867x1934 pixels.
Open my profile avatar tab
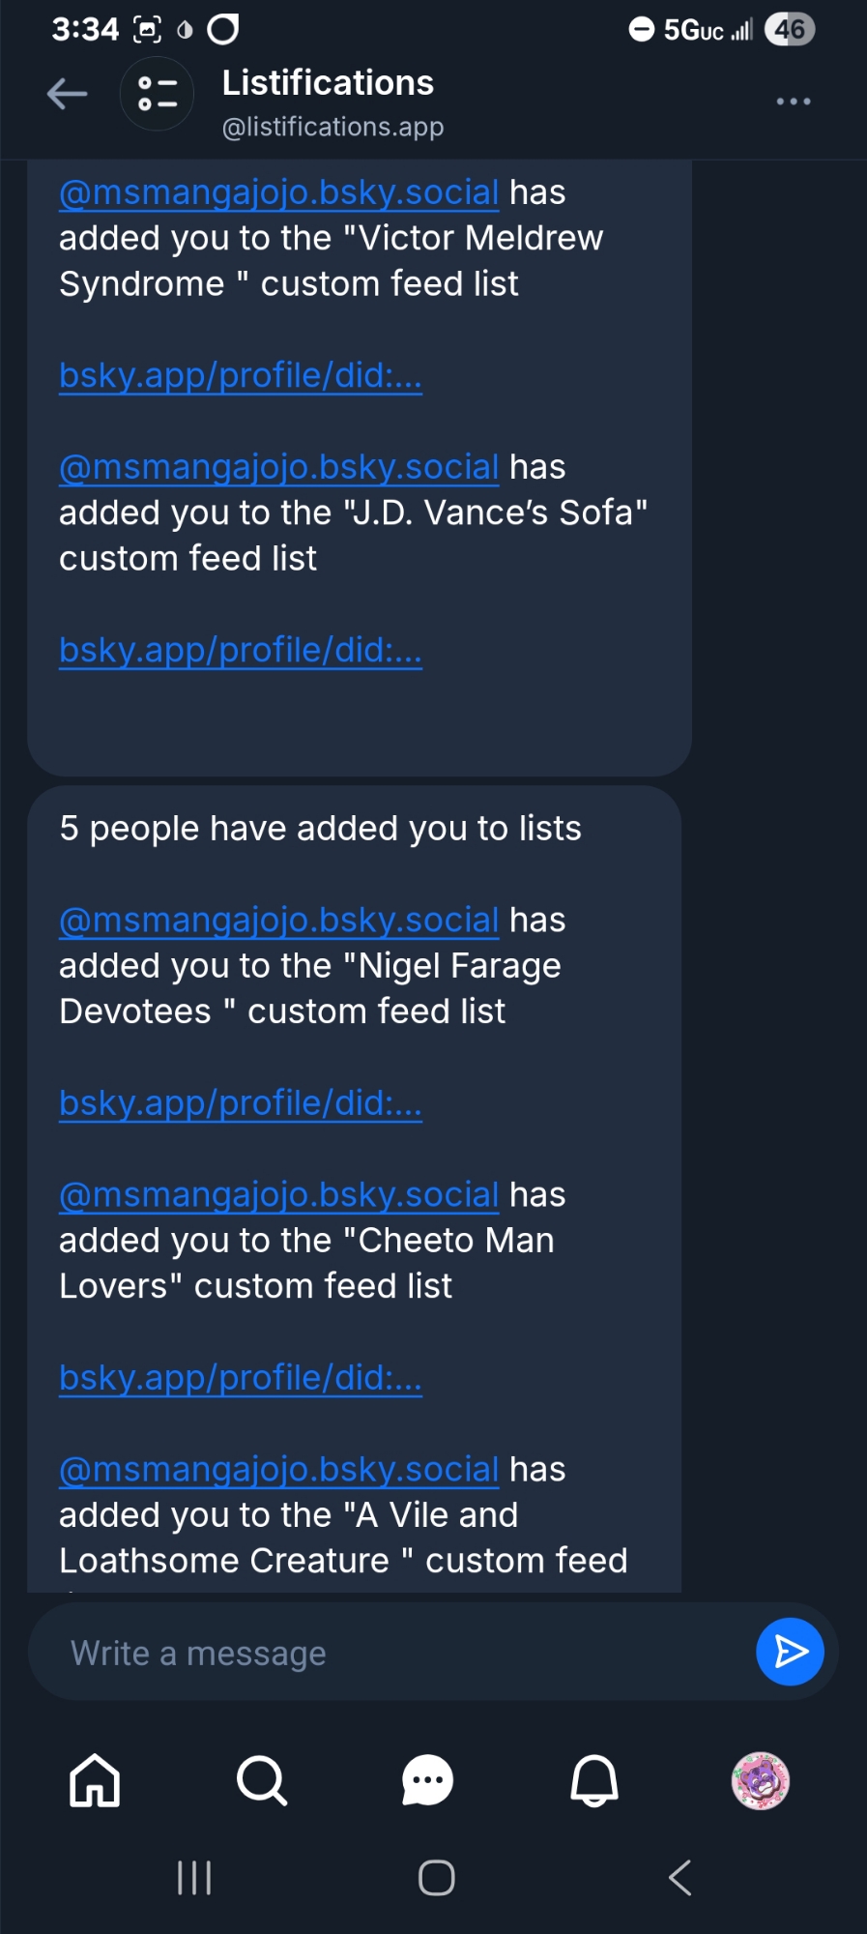[761, 1780]
